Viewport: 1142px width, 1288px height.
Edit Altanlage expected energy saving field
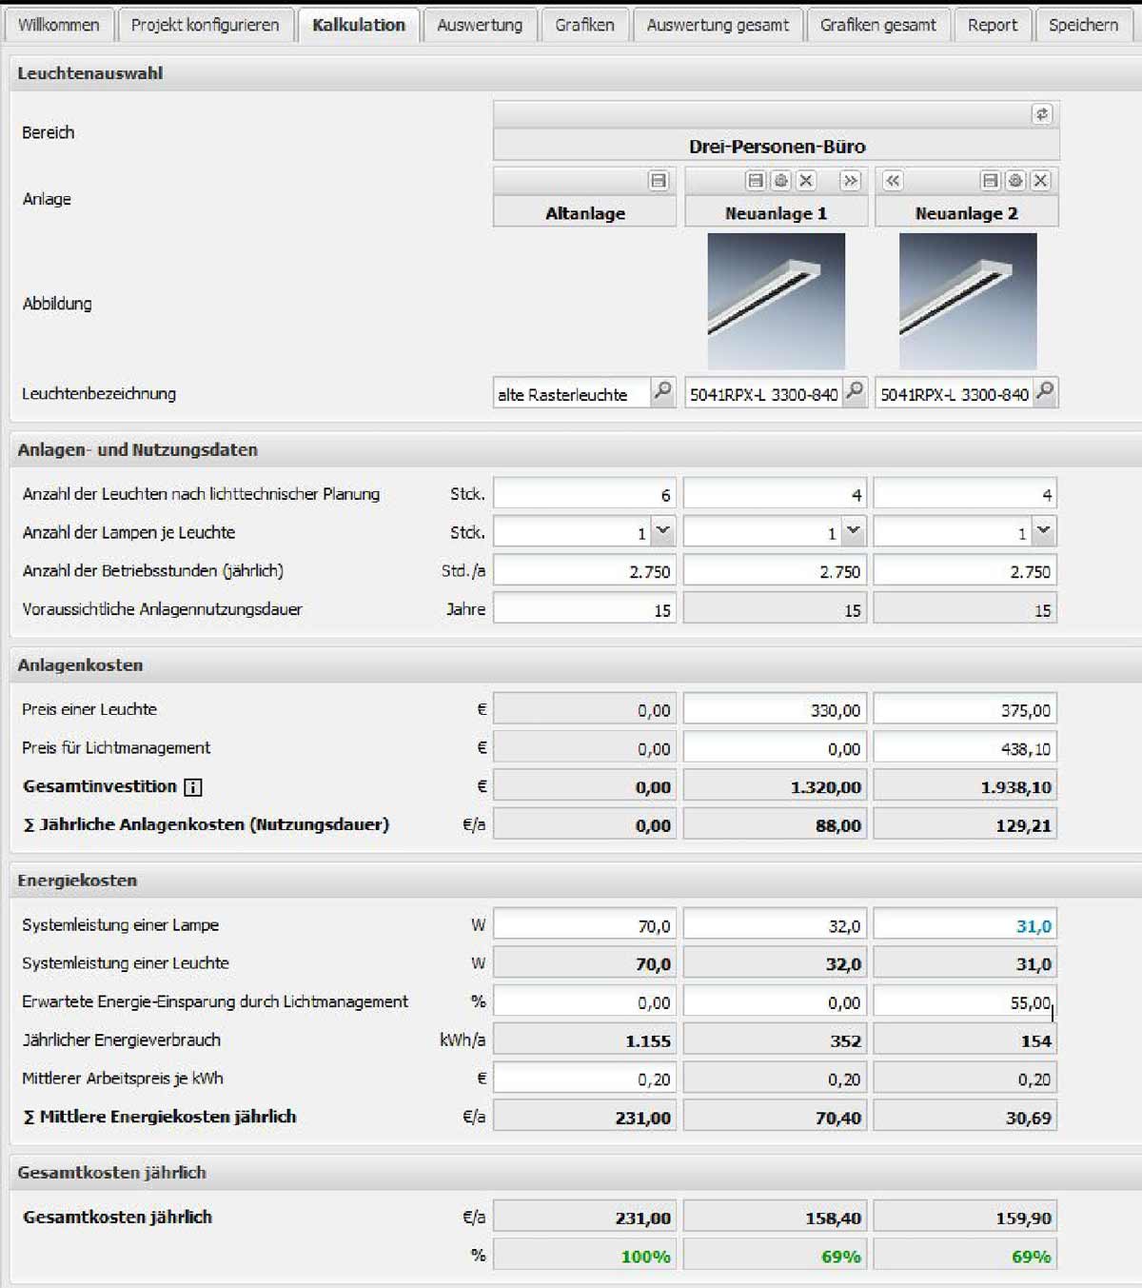click(x=584, y=1002)
